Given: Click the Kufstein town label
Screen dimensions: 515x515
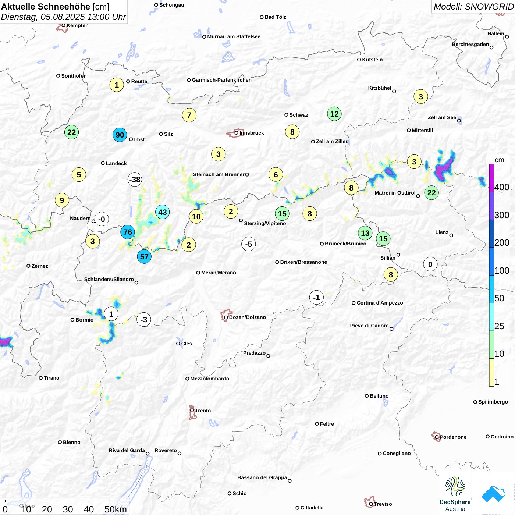Looking at the screenshot, I should 372,60.
